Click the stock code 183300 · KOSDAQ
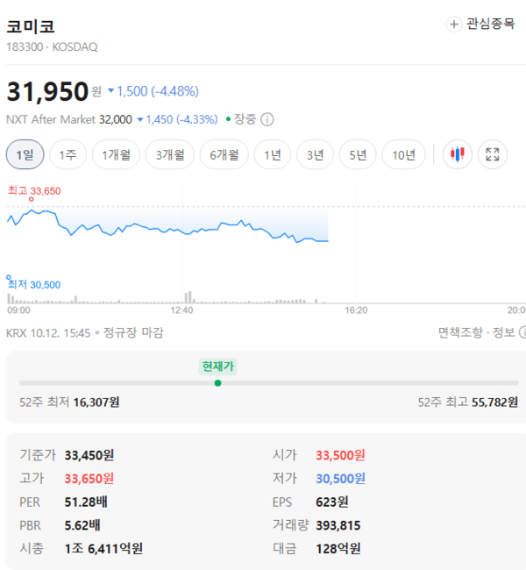 point(52,46)
